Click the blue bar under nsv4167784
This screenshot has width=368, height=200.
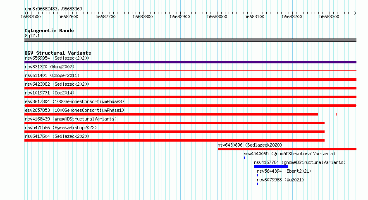(x=271, y=166)
